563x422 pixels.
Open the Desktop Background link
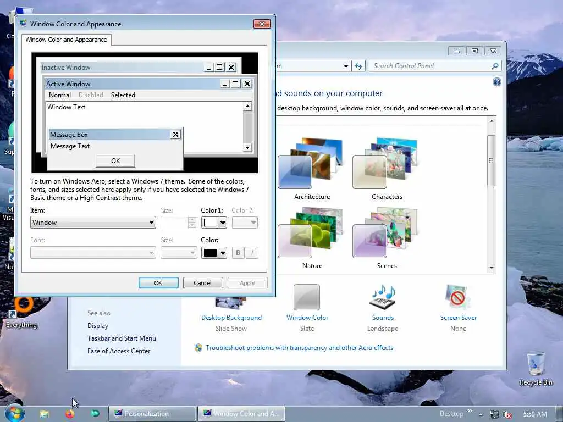click(x=231, y=318)
